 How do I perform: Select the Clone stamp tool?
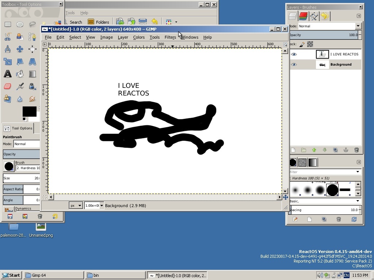8,98
